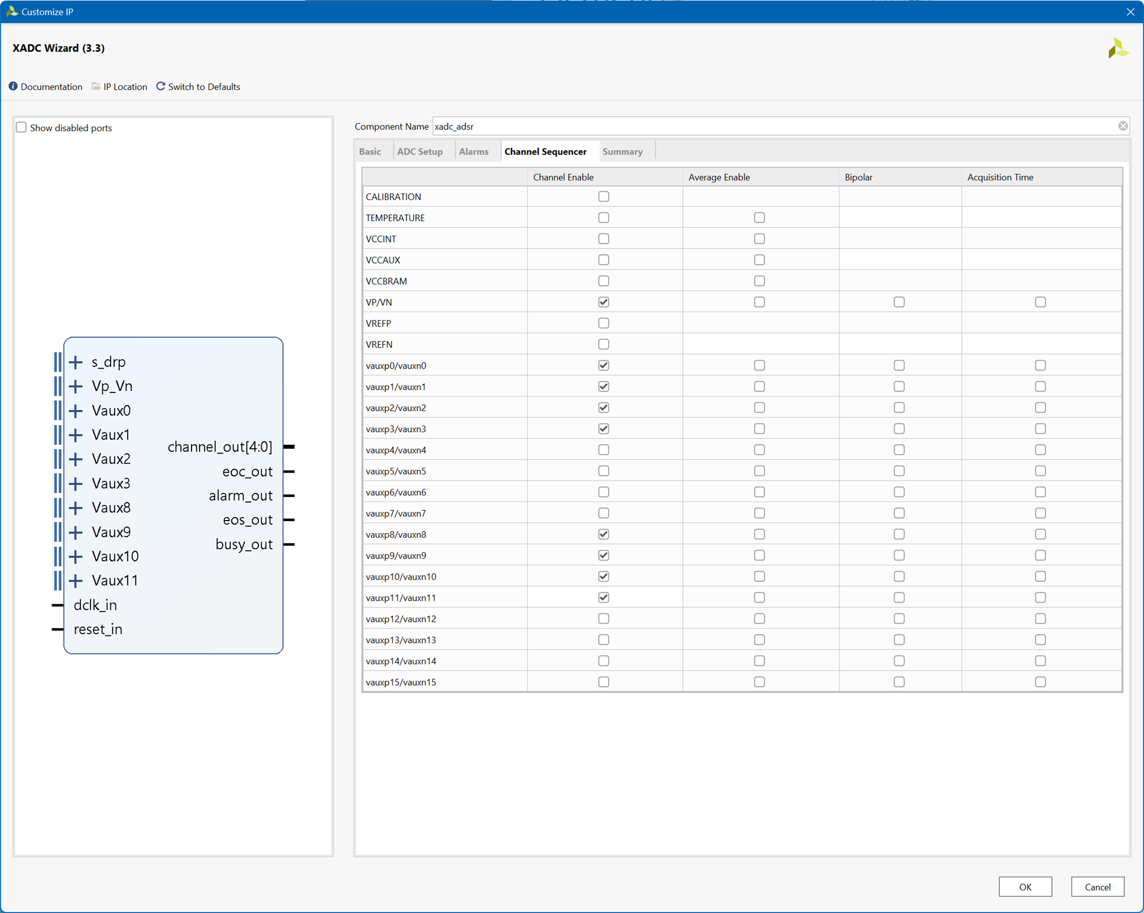1144x913 pixels.
Task: Enable VCCBRAM Channel Enable checkbox
Action: [x=604, y=281]
